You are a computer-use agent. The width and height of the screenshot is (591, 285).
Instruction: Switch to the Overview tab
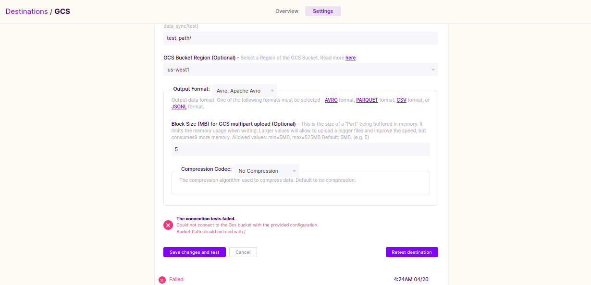coord(287,11)
